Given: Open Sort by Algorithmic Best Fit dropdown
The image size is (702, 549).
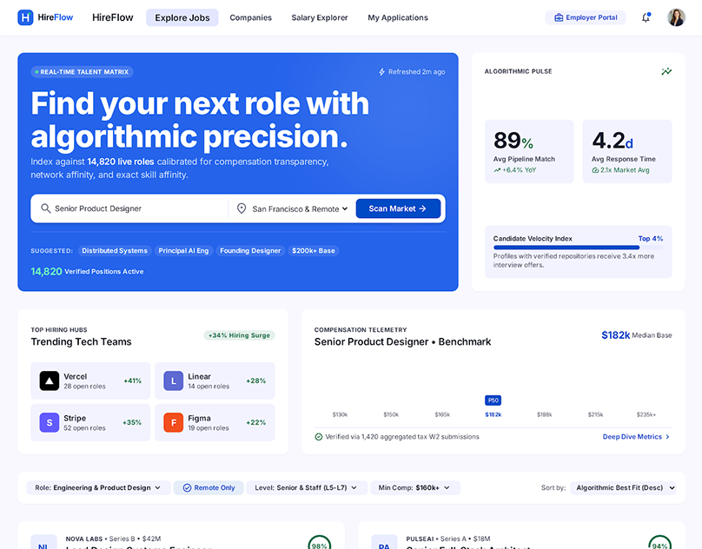Looking at the screenshot, I should pos(623,487).
